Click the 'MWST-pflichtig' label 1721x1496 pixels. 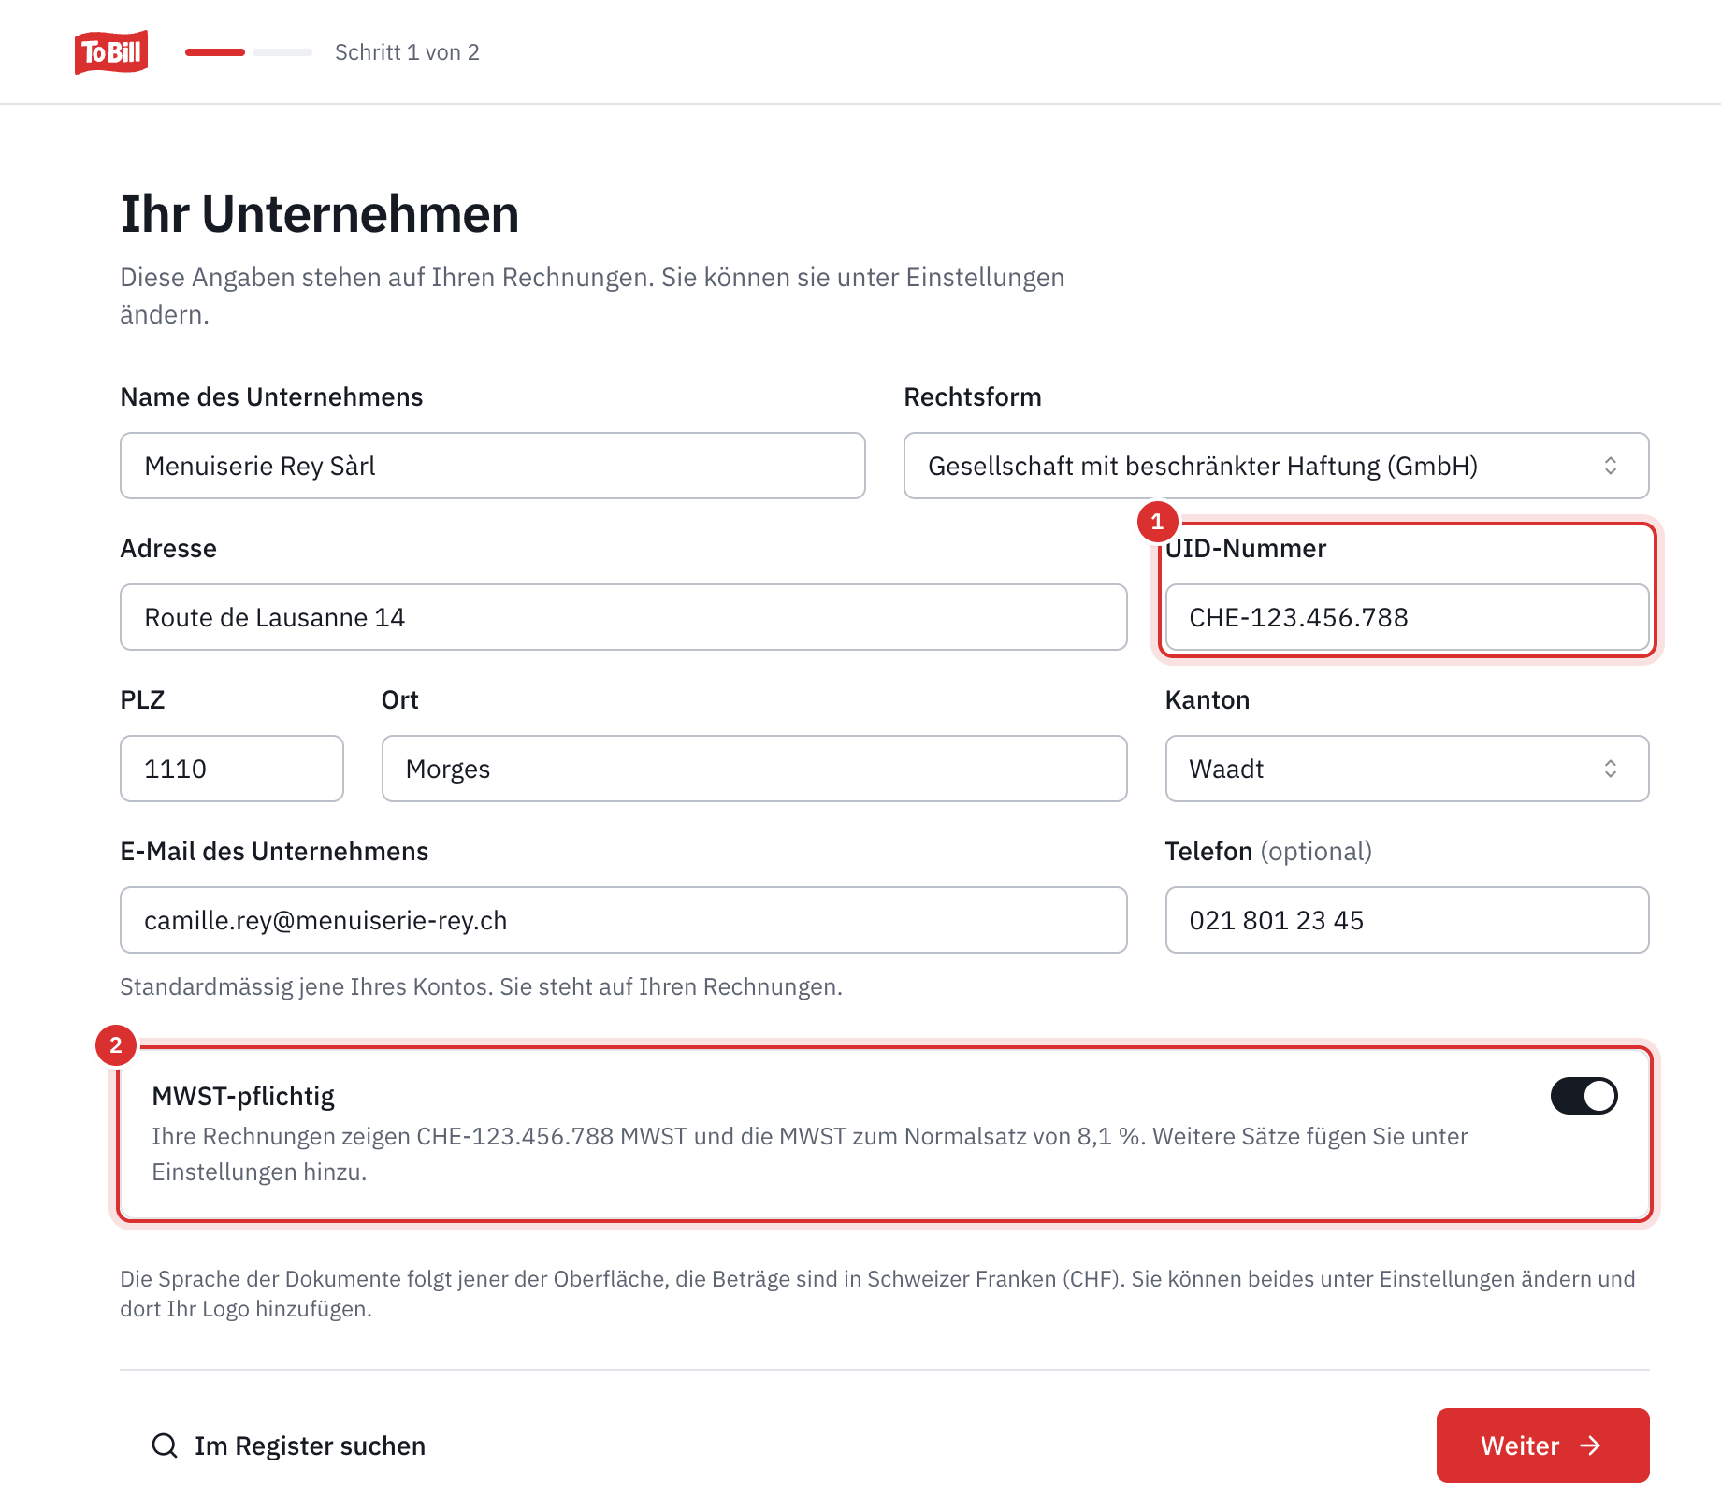[243, 1096]
